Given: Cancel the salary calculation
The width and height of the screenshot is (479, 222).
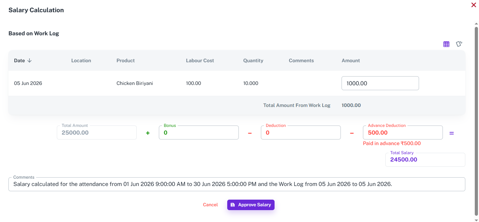Looking at the screenshot, I should coord(210,205).
